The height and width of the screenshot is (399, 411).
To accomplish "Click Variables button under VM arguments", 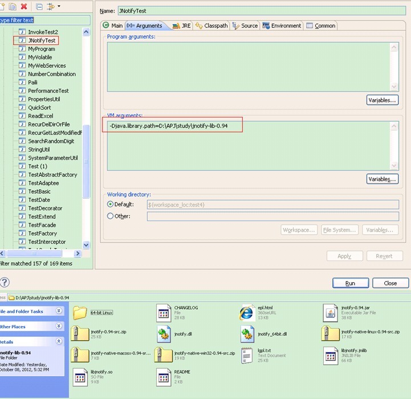I will pyautogui.click(x=382, y=179).
